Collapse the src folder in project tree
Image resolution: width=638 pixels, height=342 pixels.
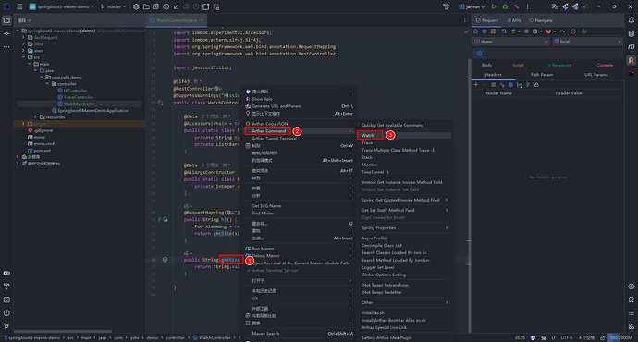[x=24, y=57]
